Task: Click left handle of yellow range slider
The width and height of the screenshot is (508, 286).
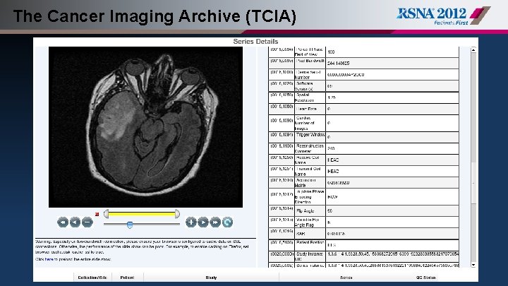Action: [106, 214]
